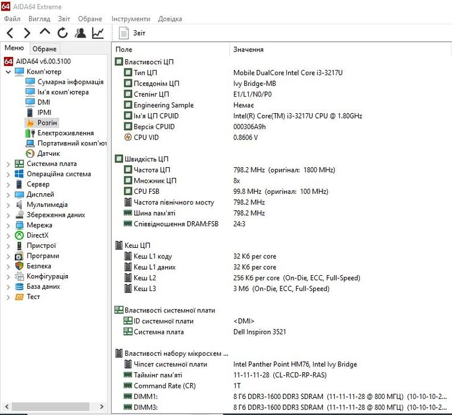Click the lightning icon beside CPU VID
This screenshot has width=452, height=415.
(128, 138)
